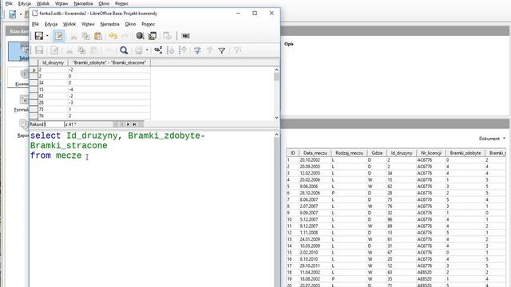This screenshot has height=287, width=511.
Task: Toggle the apply filter icon
Action: (209, 50)
